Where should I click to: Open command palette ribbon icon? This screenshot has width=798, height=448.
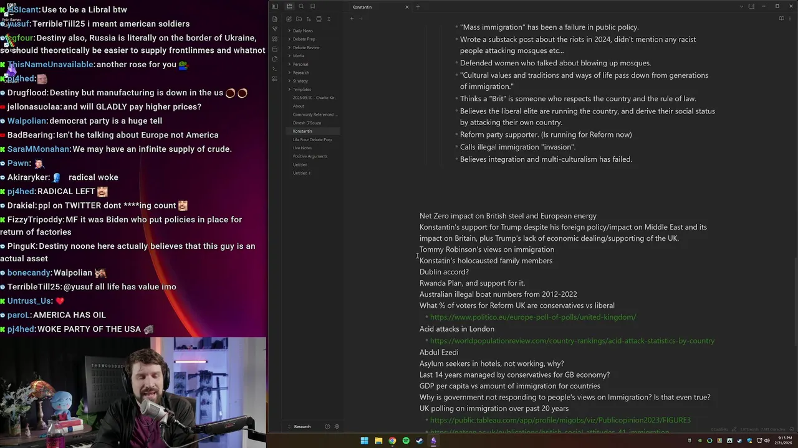275,68
